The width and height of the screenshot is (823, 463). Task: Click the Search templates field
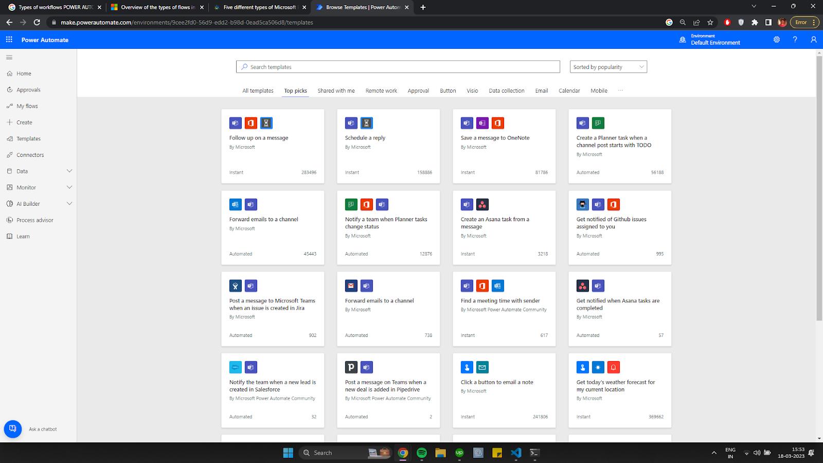(398, 67)
